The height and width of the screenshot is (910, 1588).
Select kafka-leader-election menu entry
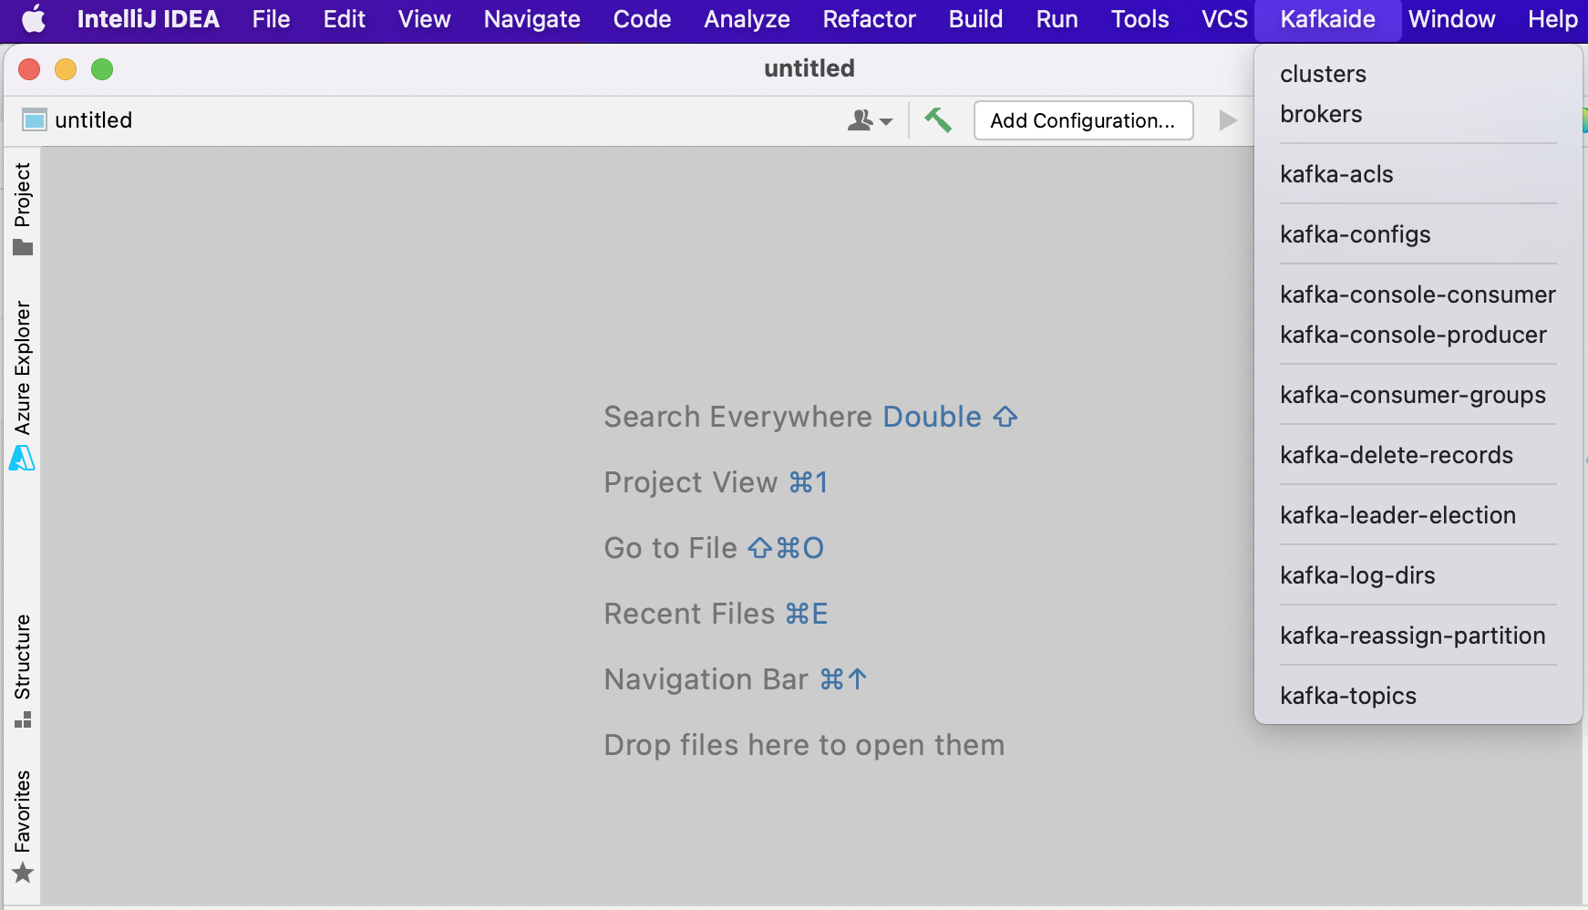[x=1418, y=515]
